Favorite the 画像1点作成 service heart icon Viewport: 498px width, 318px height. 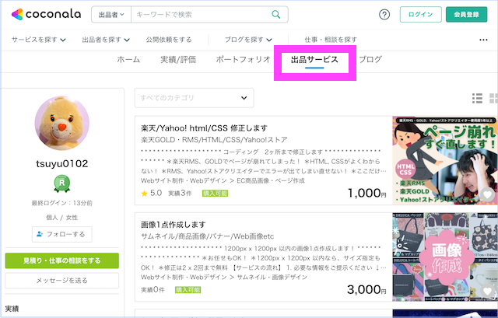pos(487,291)
